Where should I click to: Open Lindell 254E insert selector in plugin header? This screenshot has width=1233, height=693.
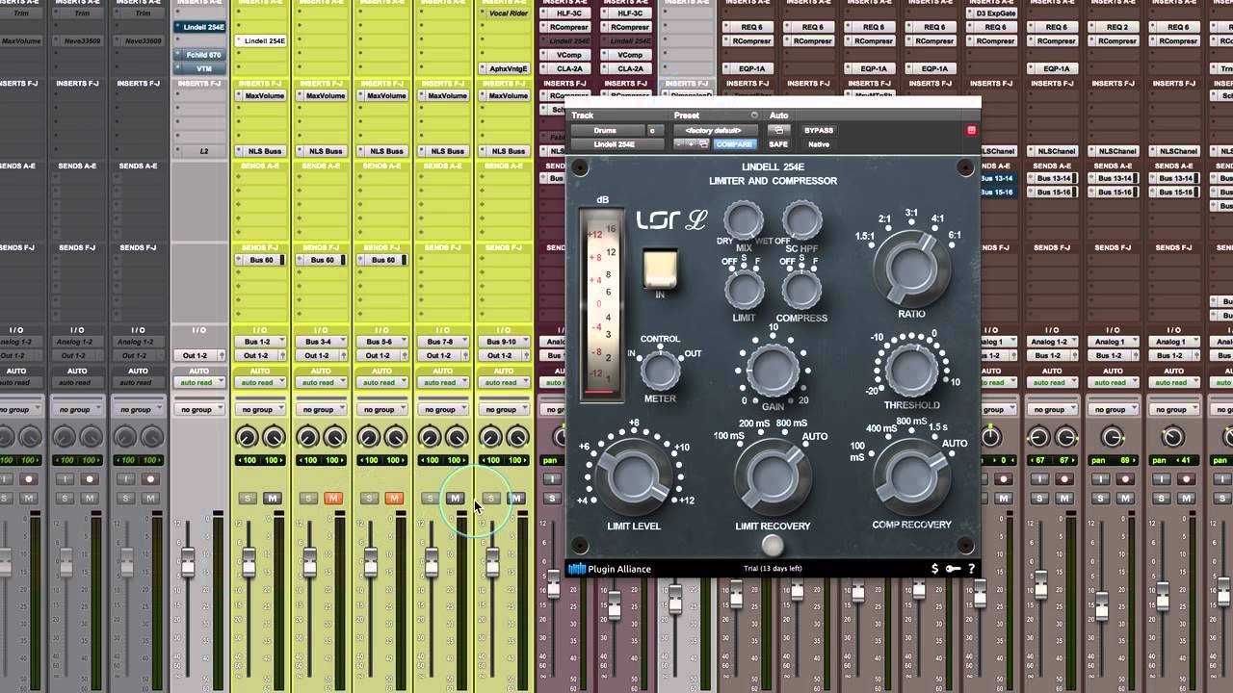(x=616, y=144)
